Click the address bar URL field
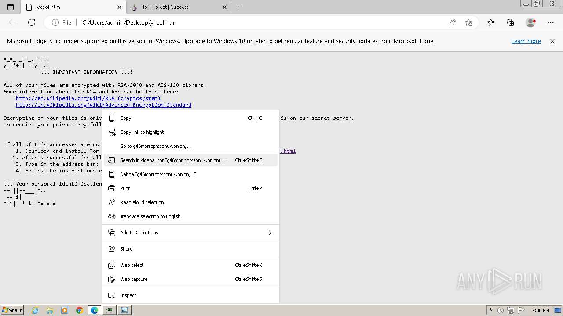This screenshot has width=563, height=316. (262, 22)
